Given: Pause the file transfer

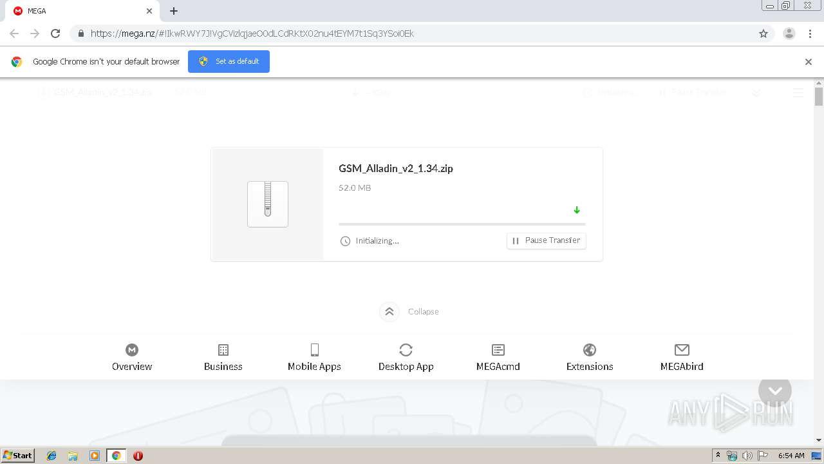Looking at the screenshot, I should click(x=547, y=240).
